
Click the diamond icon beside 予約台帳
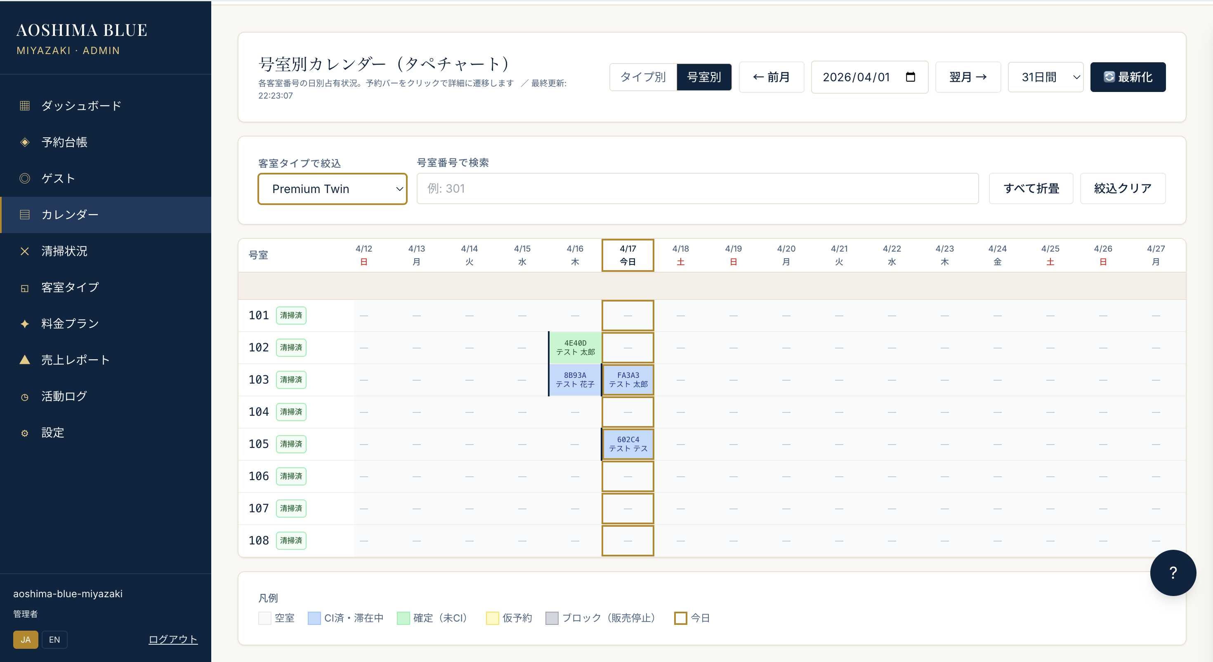pyautogui.click(x=25, y=142)
